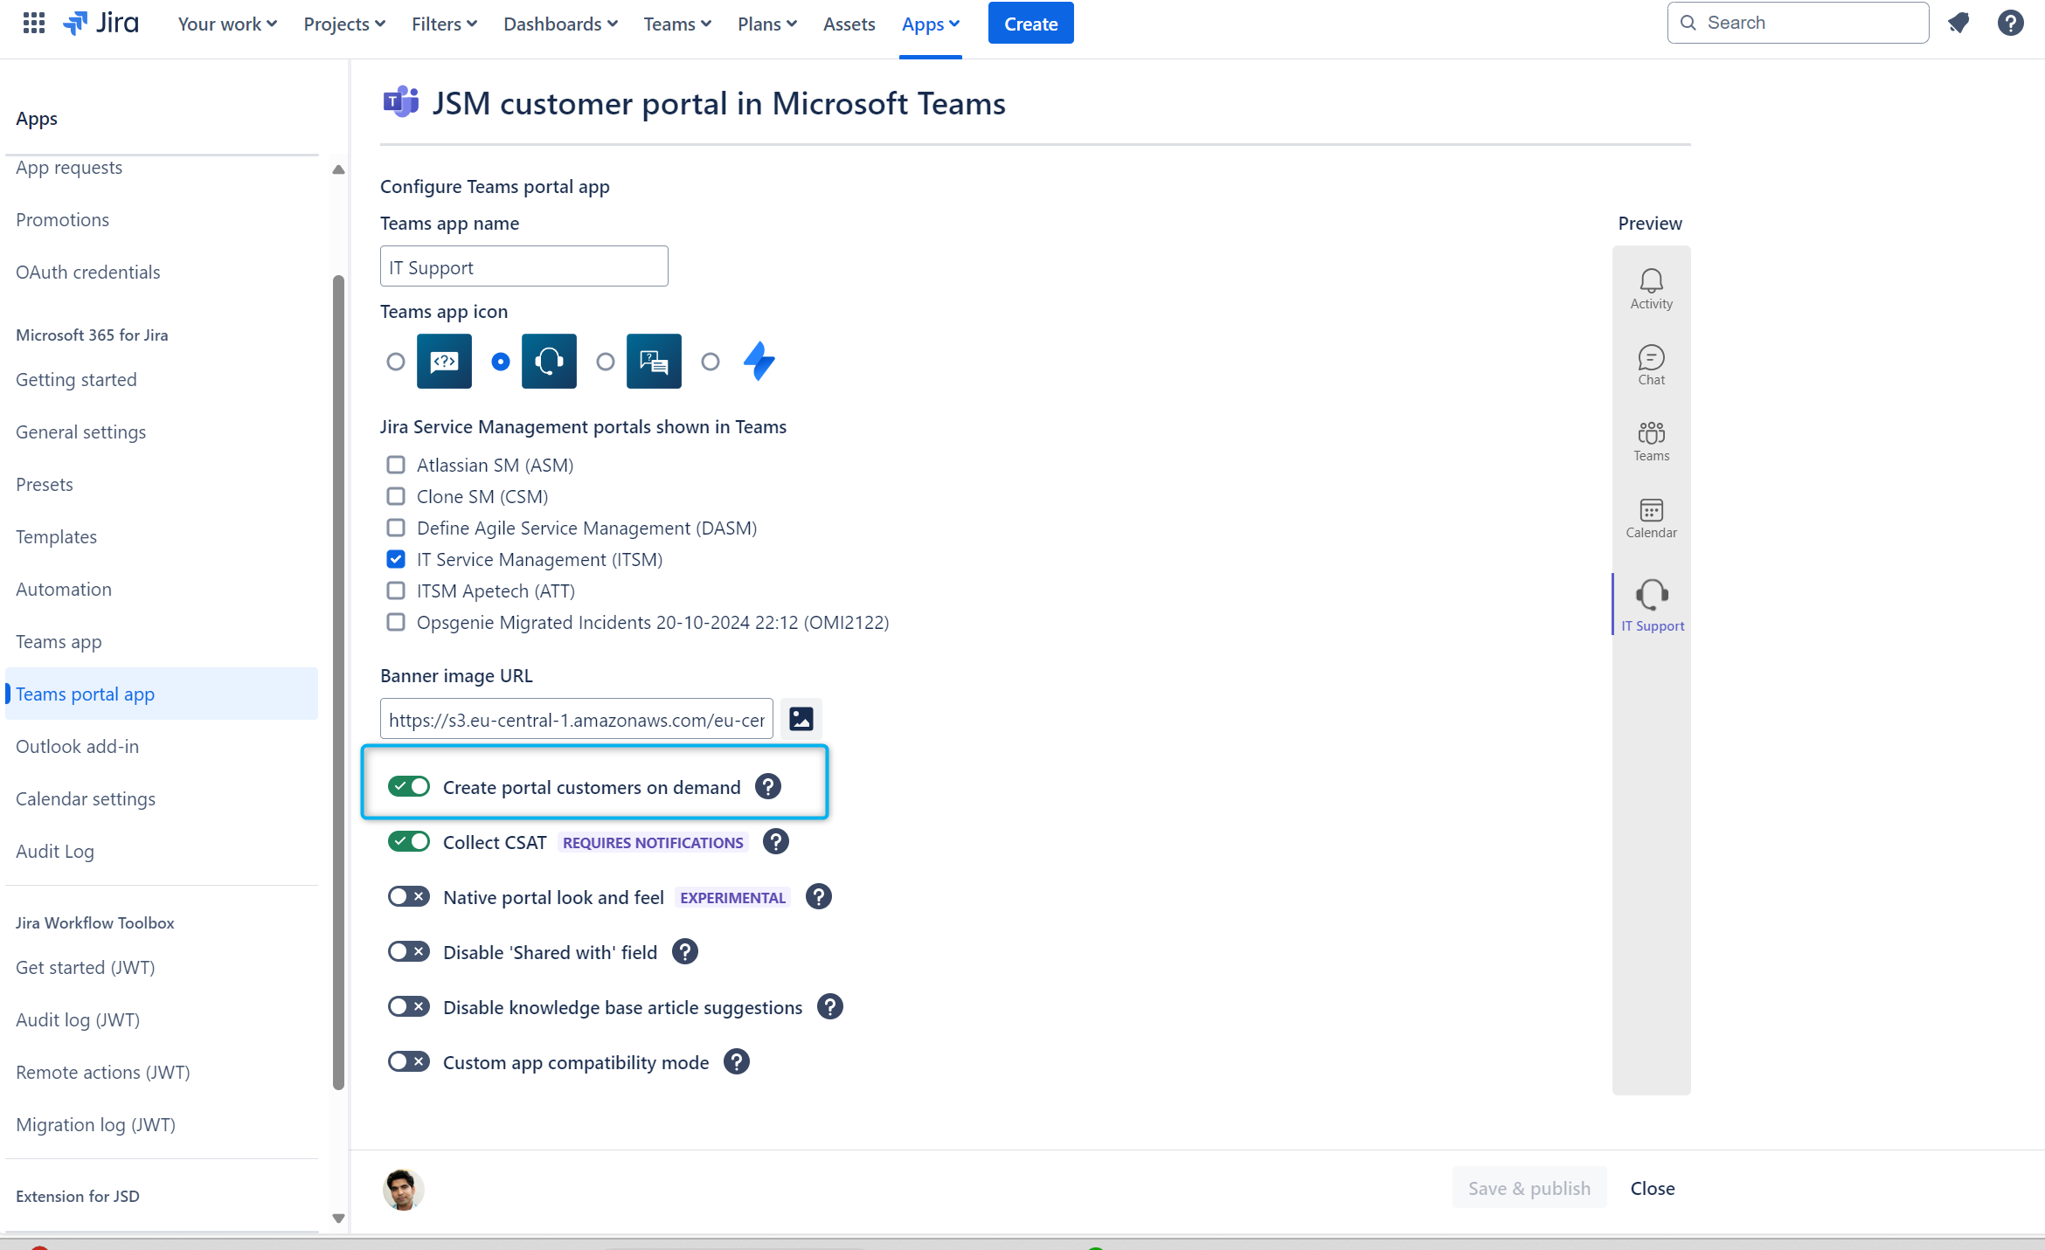
Task: Open the Filters dropdown
Action: pyautogui.click(x=444, y=24)
